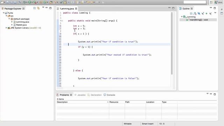Image resolution: width=224 pixels, height=126 pixels.
Task: Save the file with the Save icon
Action: pos(7,2)
